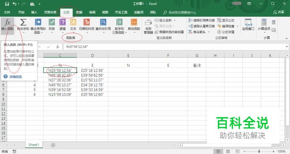Open Math and Trig functions library
This screenshot has height=154, width=290.
(x=119, y=26)
